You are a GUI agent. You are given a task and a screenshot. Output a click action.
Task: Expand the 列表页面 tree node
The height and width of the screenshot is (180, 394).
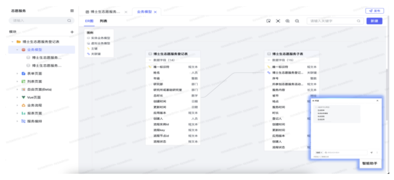[x=17, y=81]
